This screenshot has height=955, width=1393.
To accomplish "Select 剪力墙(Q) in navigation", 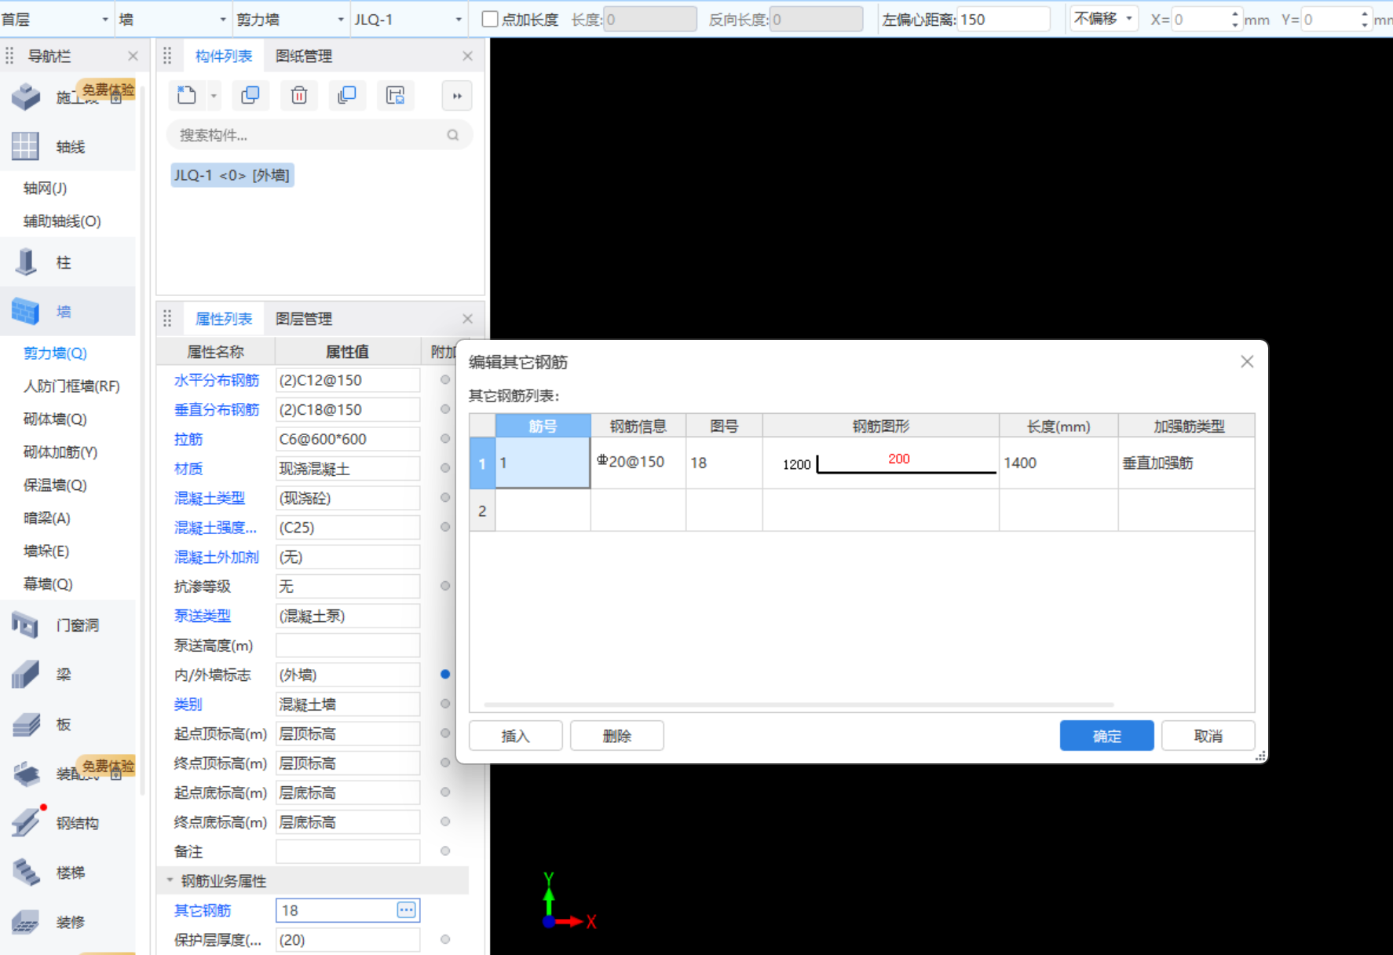I will pos(55,353).
